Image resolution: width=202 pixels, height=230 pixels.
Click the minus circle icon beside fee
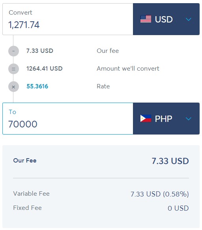pyautogui.click(x=13, y=51)
